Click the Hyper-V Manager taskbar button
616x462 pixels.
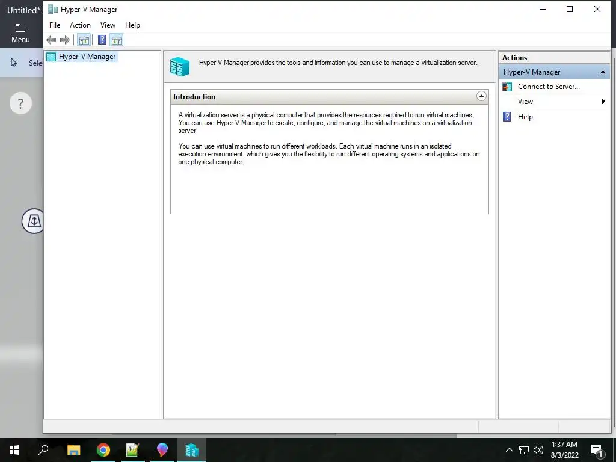click(192, 450)
